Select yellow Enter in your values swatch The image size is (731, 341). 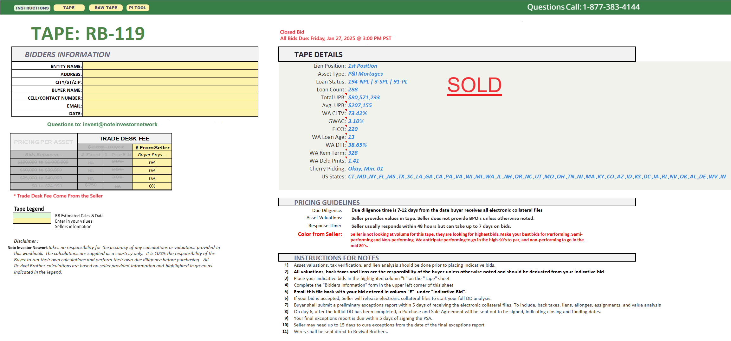click(x=32, y=221)
